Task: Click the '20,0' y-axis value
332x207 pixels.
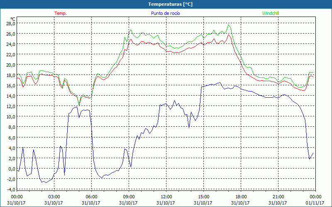Action: click(x=11, y=65)
